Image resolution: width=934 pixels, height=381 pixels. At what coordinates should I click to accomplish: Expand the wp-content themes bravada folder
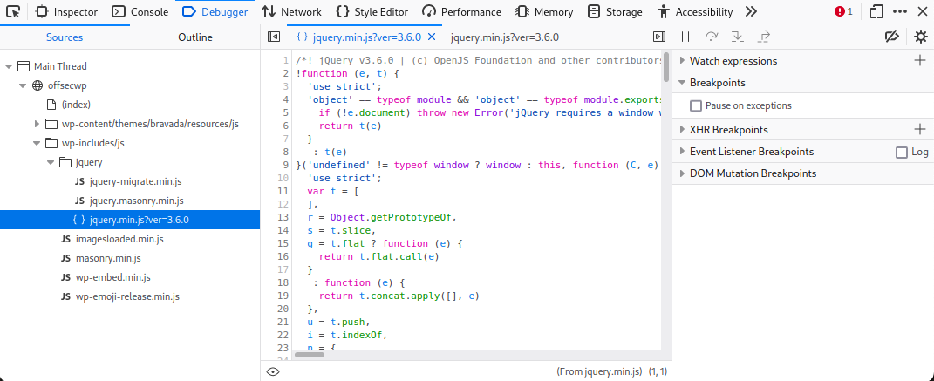point(37,124)
